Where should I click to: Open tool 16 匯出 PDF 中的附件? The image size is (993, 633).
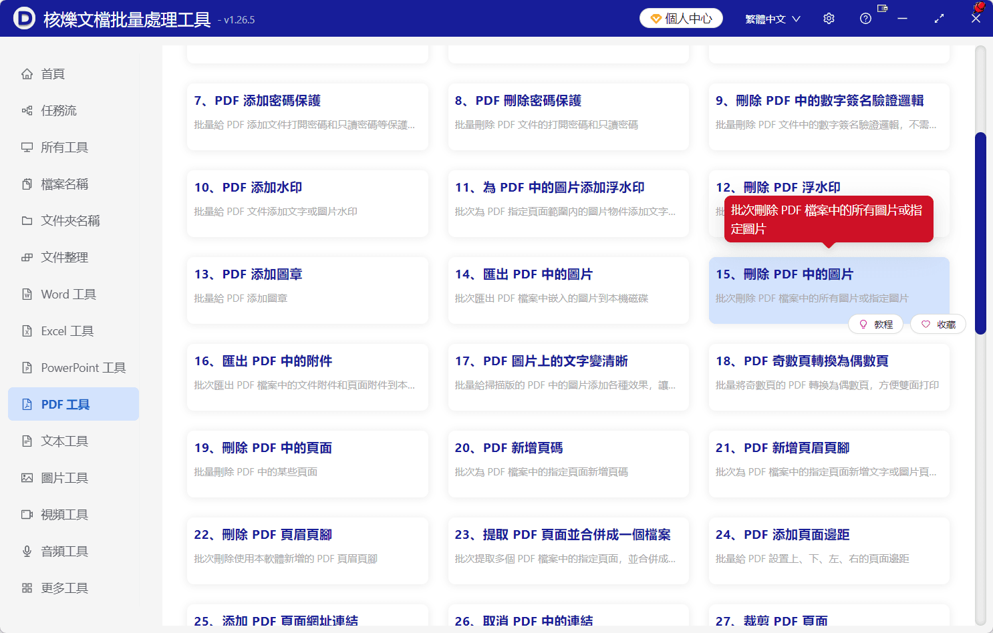307,377
